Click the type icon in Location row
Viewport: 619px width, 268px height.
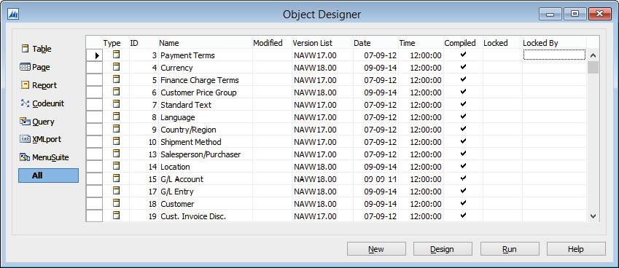116,166
